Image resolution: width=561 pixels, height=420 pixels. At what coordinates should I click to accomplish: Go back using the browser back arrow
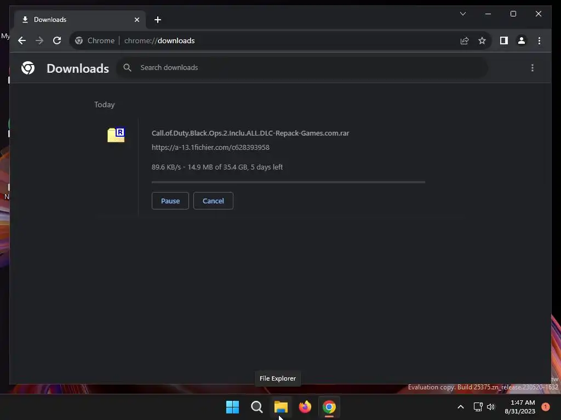(22, 40)
